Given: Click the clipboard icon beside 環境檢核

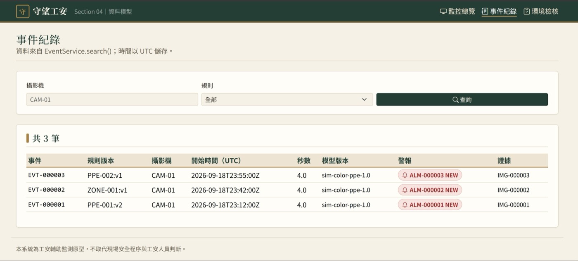Looking at the screenshot, I should pyautogui.click(x=527, y=12).
